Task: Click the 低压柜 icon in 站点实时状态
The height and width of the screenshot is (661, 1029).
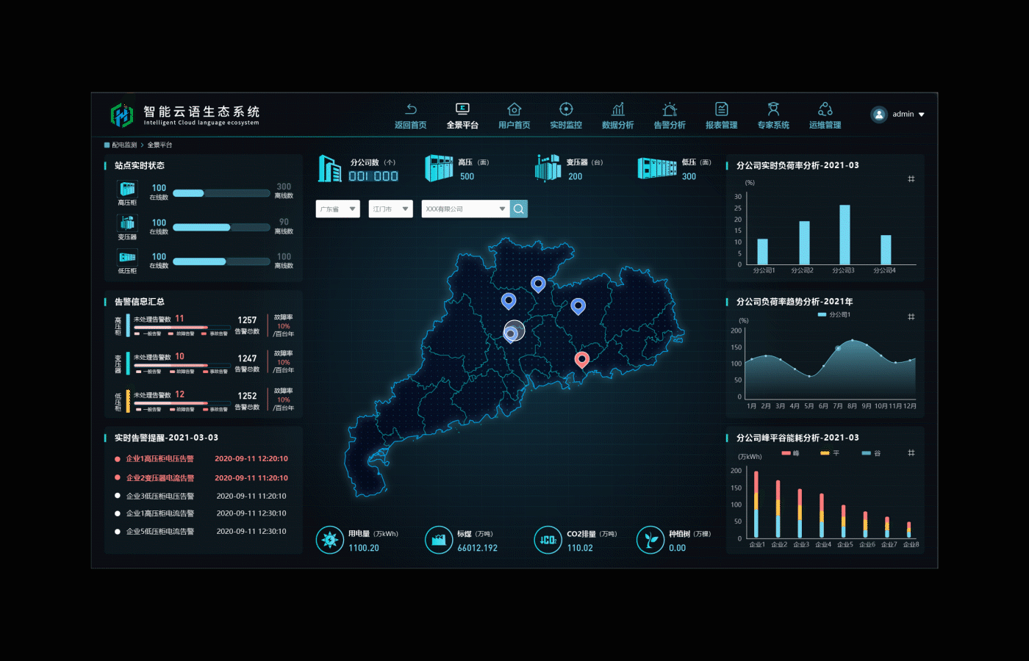Action: 127,257
